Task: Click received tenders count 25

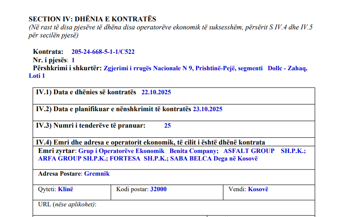Action: (167, 125)
